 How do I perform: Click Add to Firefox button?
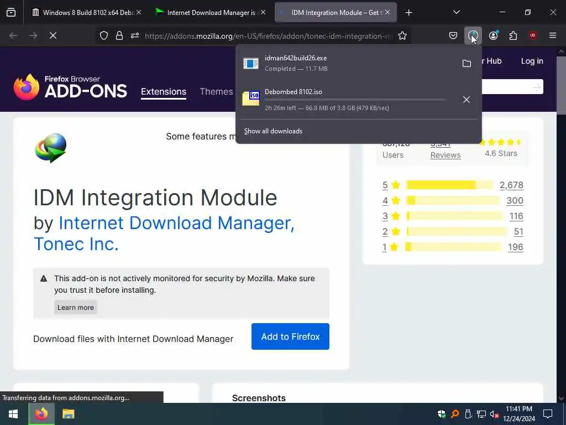[x=290, y=336]
